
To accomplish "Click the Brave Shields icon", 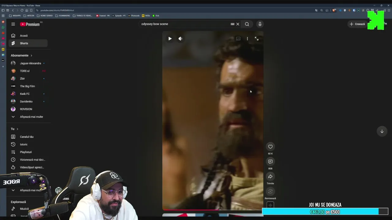I will (334, 10).
